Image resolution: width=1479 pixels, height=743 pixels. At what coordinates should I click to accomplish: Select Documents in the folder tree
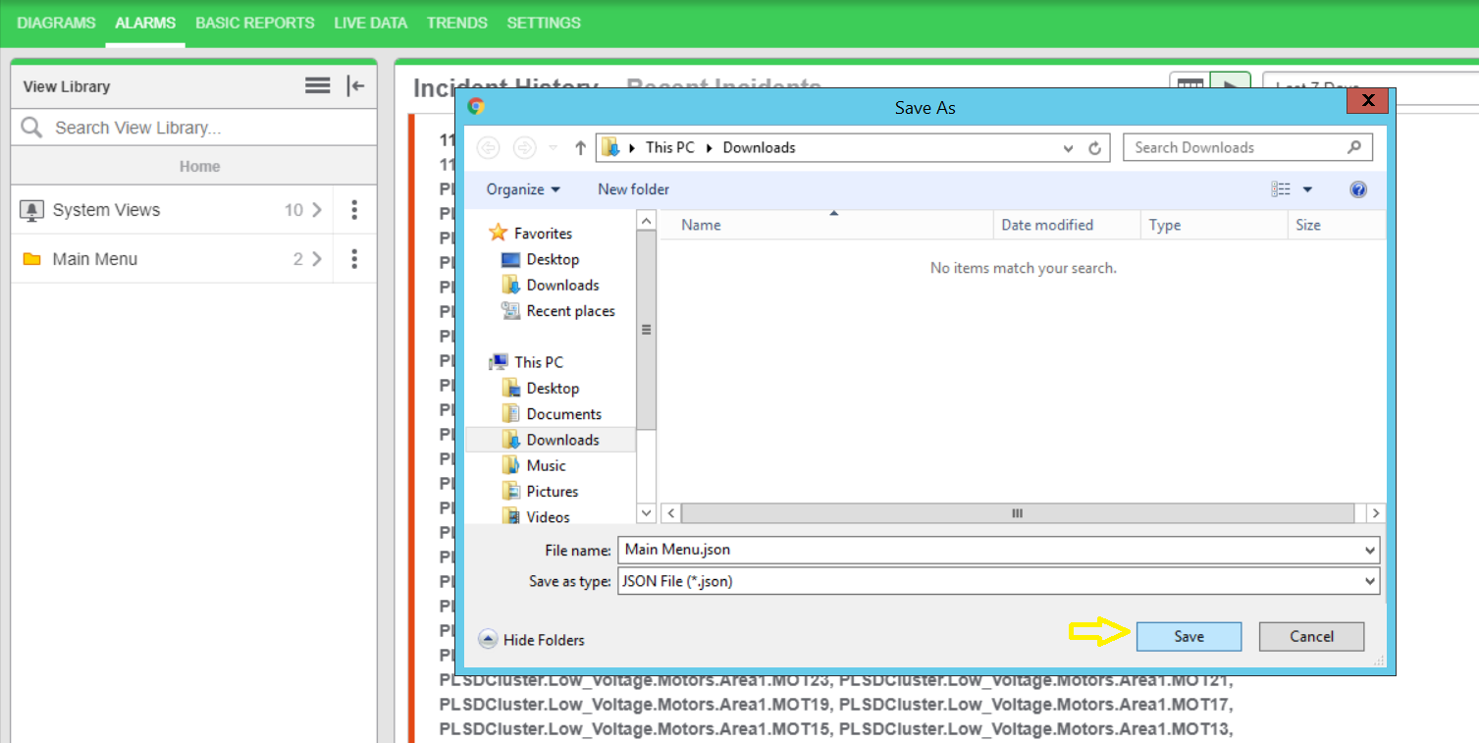[563, 414]
